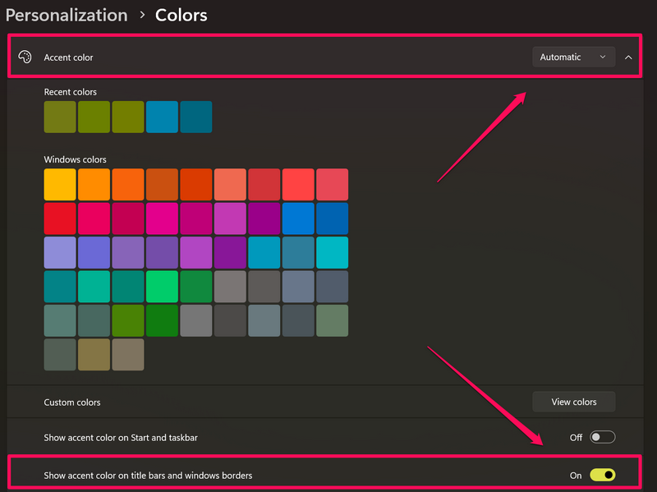This screenshot has width=657, height=492.
Task: Choose the pure red swatch starting second row
Action: pos(60,218)
